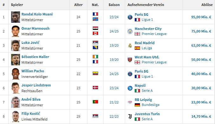Click the Real Madrid club crest
The height and width of the screenshot is (124, 215).
point(130,45)
